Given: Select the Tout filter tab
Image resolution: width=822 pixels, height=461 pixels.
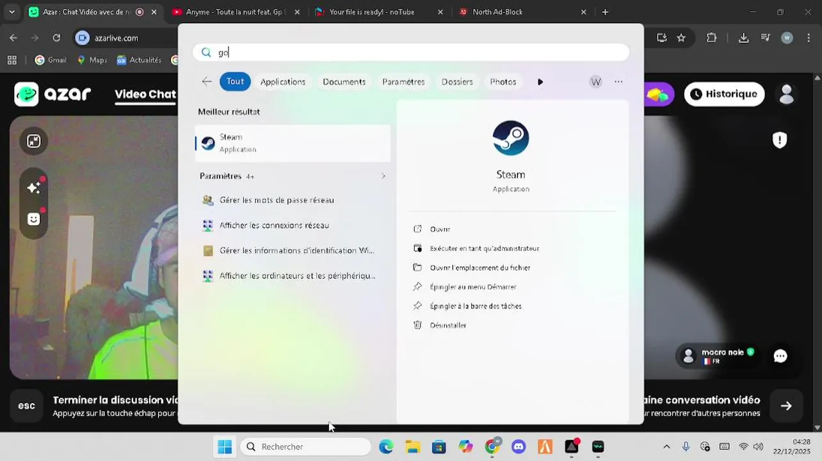Looking at the screenshot, I should 235,81.
